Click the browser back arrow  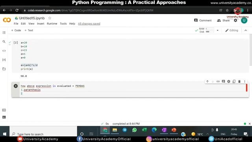pos(4,10)
